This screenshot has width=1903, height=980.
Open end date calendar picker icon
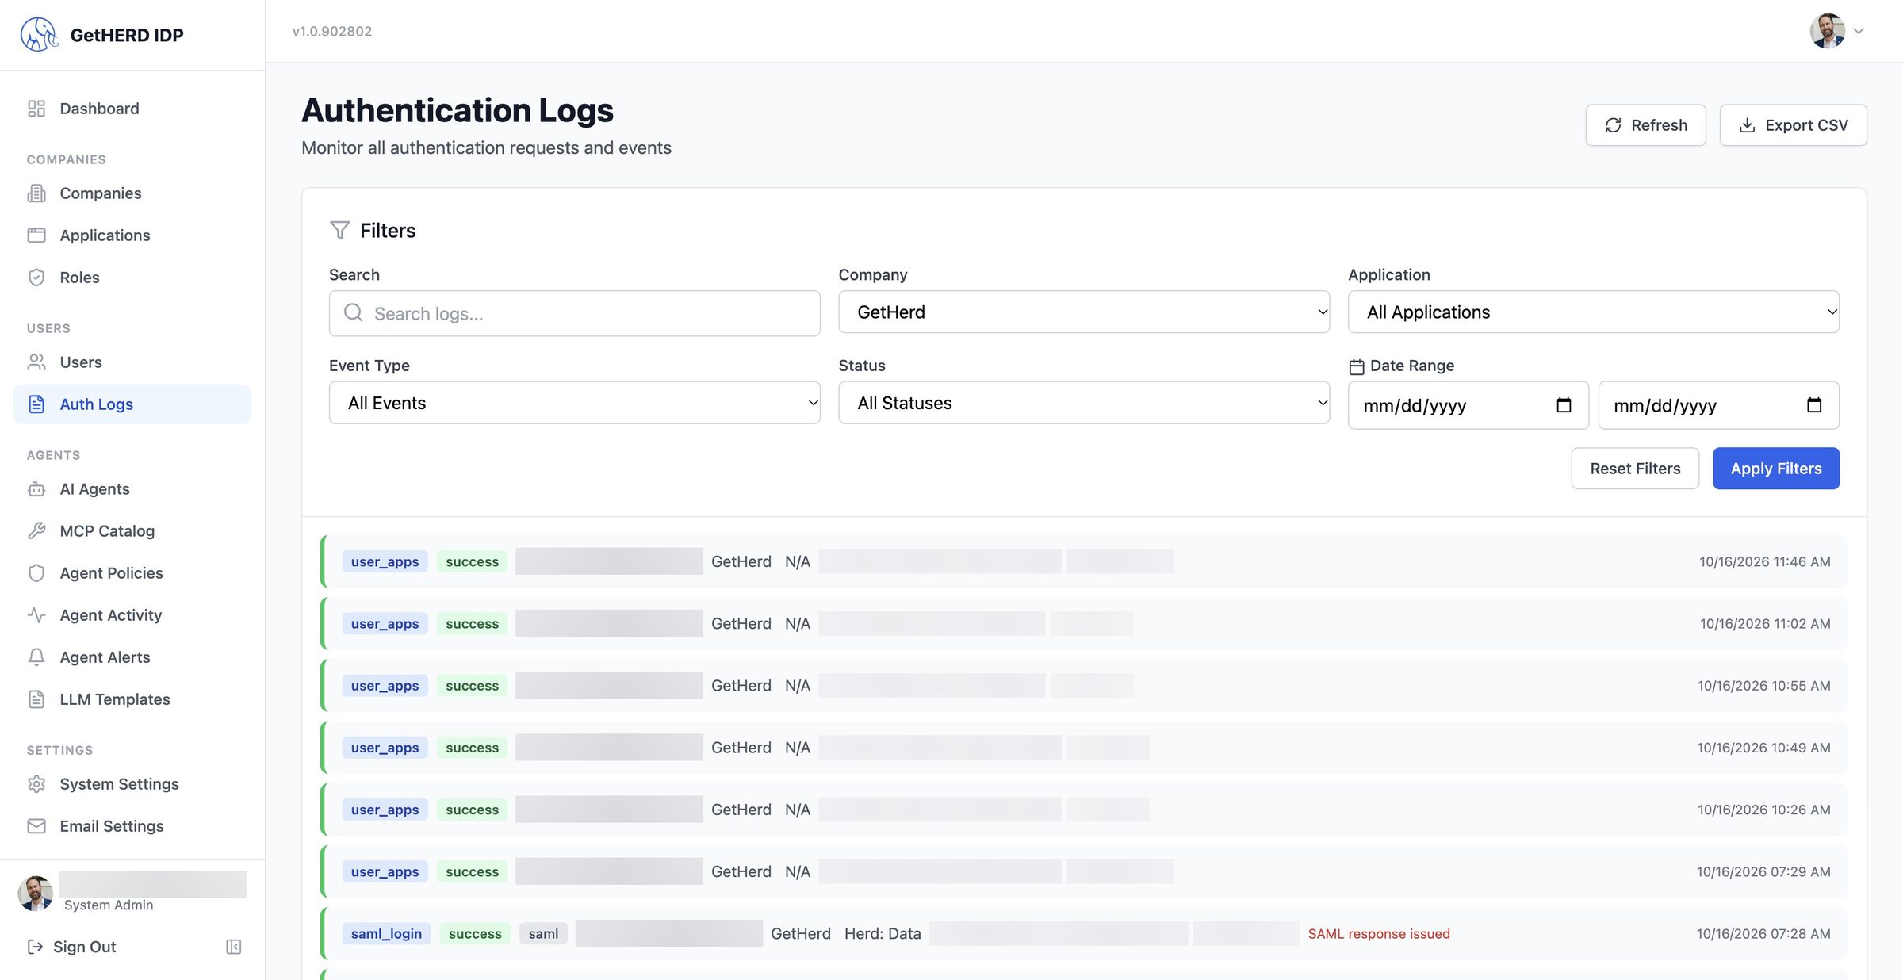pos(1814,405)
